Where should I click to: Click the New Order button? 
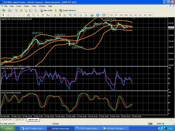pyautogui.click(x=46, y=10)
